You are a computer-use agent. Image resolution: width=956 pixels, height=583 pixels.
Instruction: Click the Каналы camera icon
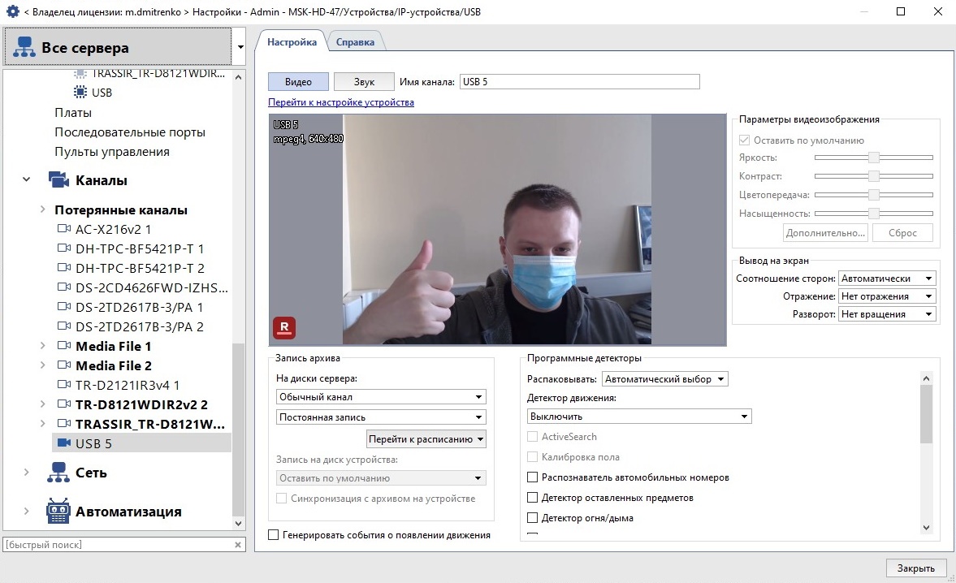pyautogui.click(x=58, y=179)
